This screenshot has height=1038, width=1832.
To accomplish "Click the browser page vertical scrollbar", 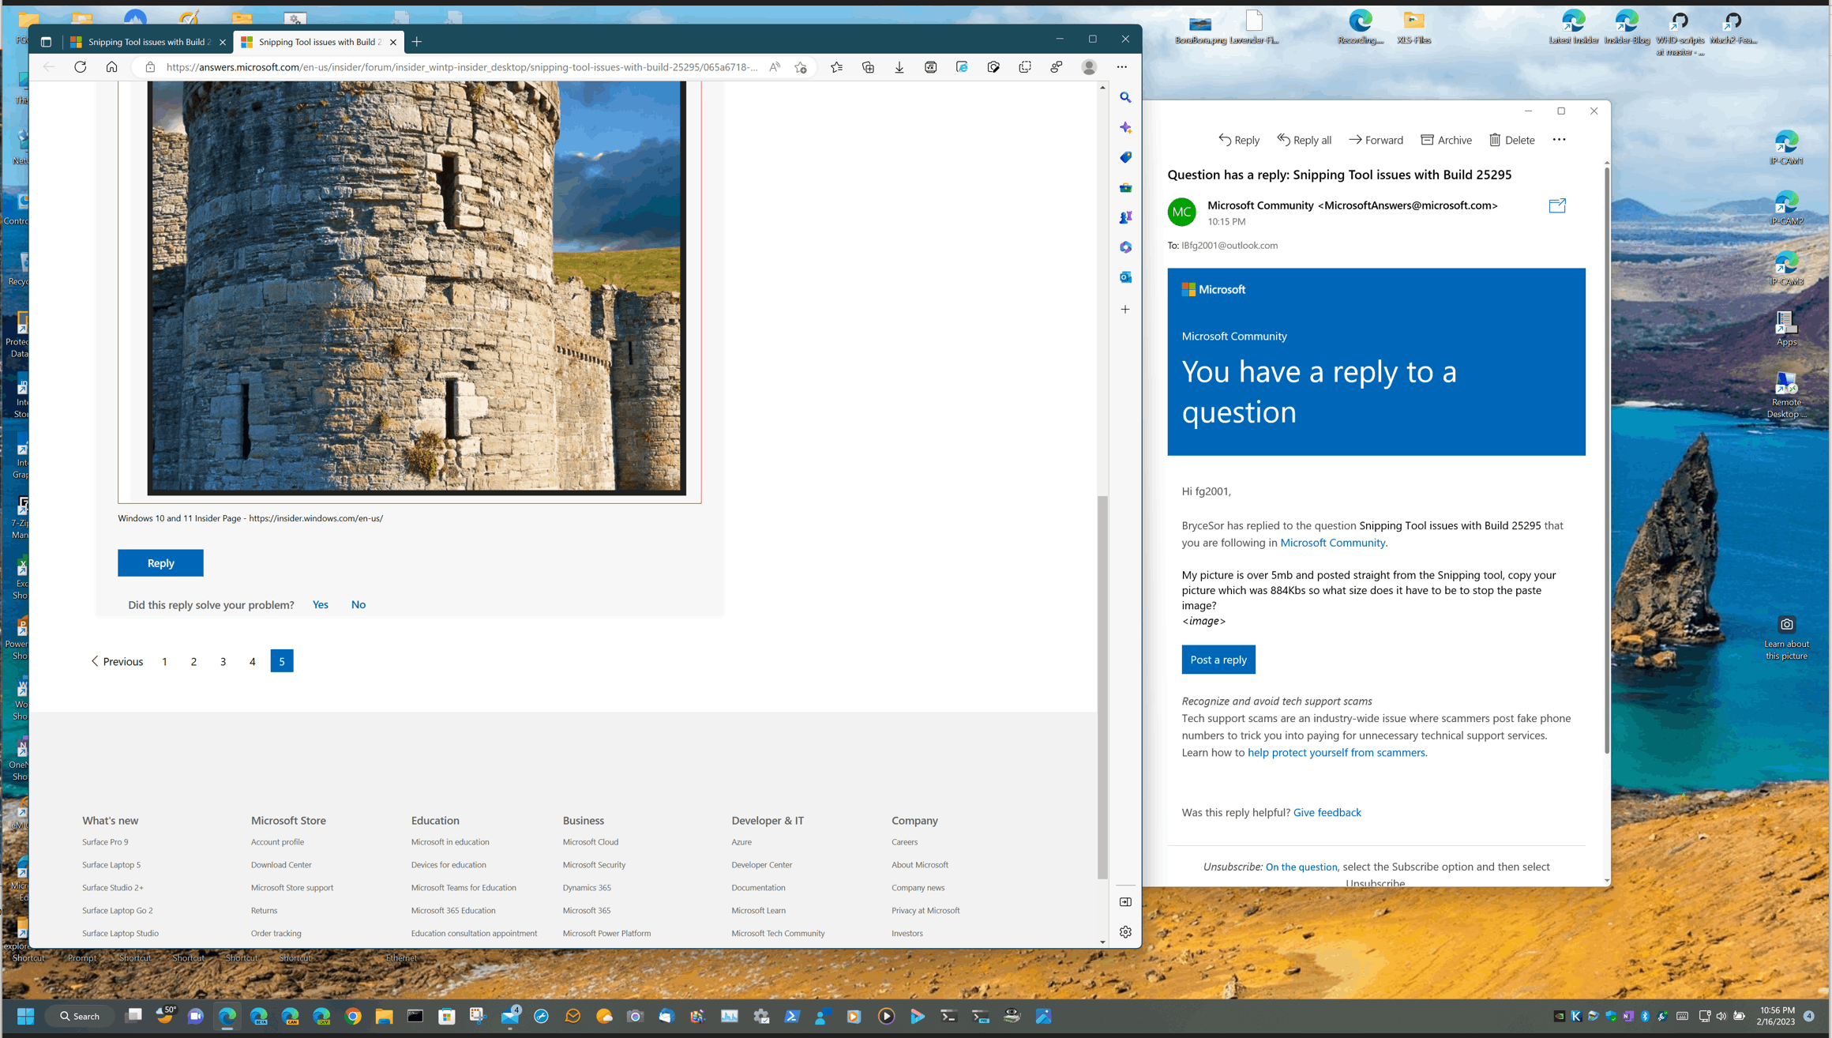I will click(x=1102, y=687).
